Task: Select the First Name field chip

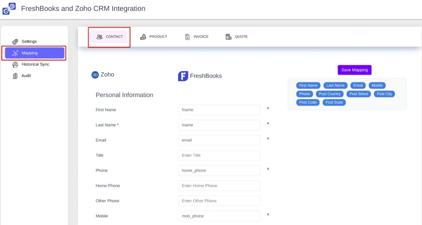Action: click(x=308, y=85)
